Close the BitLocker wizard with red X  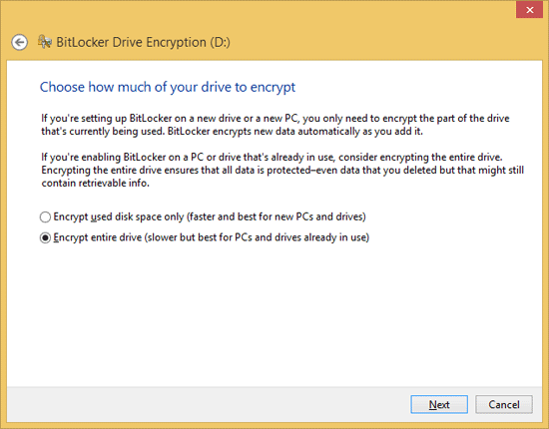529,10
